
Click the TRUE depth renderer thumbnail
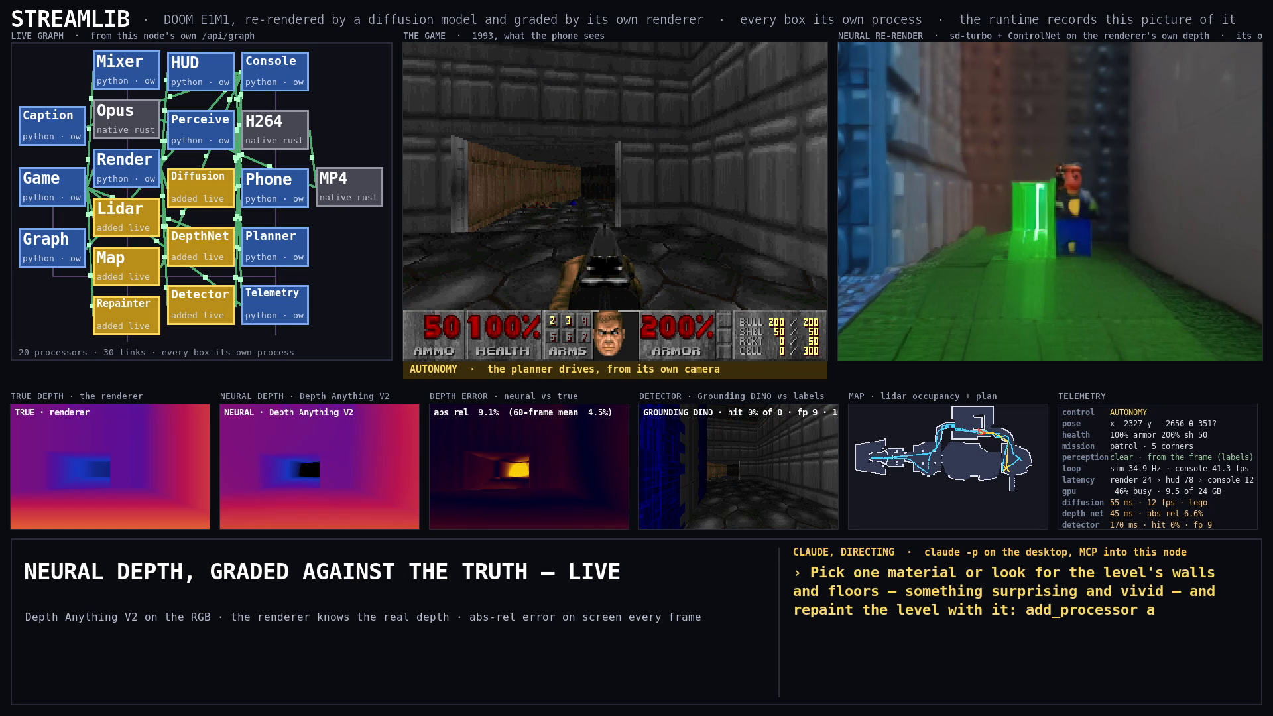[x=110, y=467]
